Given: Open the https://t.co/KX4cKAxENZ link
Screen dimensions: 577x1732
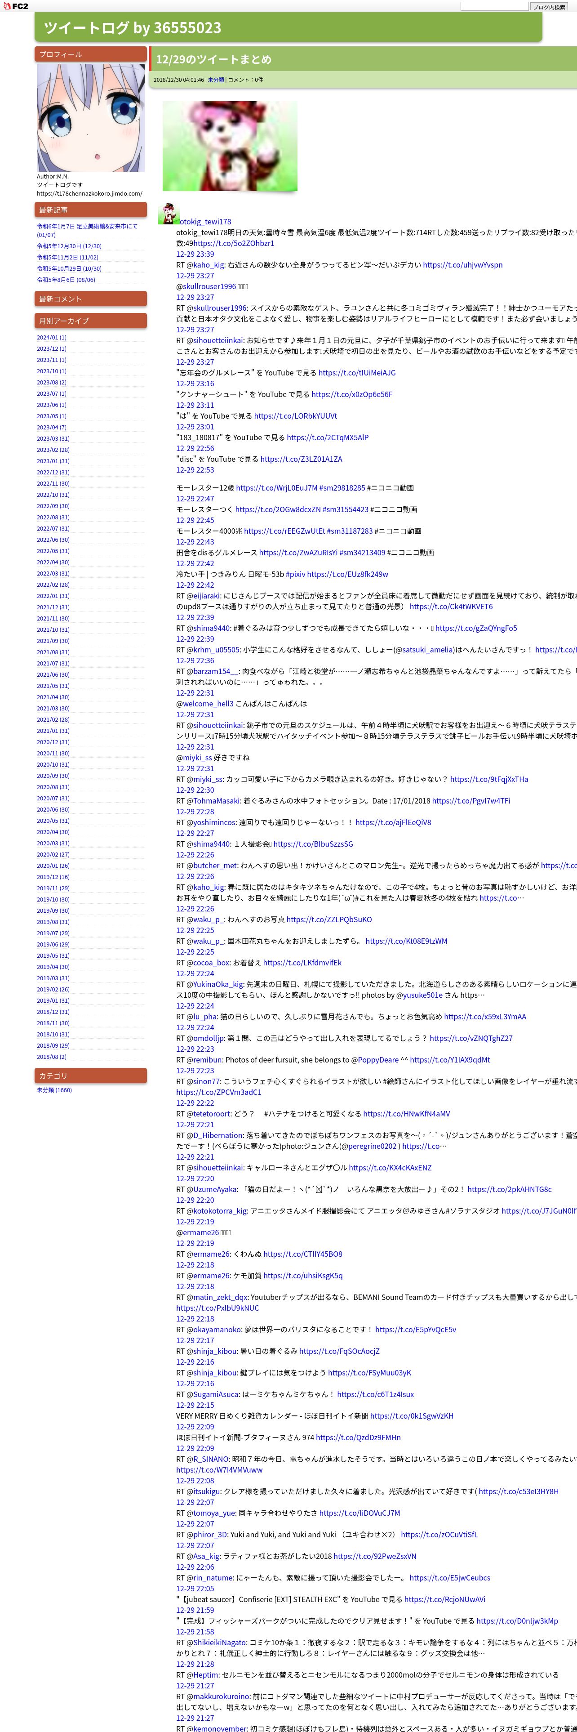Looking at the screenshot, I should [x=390, y=1168].
